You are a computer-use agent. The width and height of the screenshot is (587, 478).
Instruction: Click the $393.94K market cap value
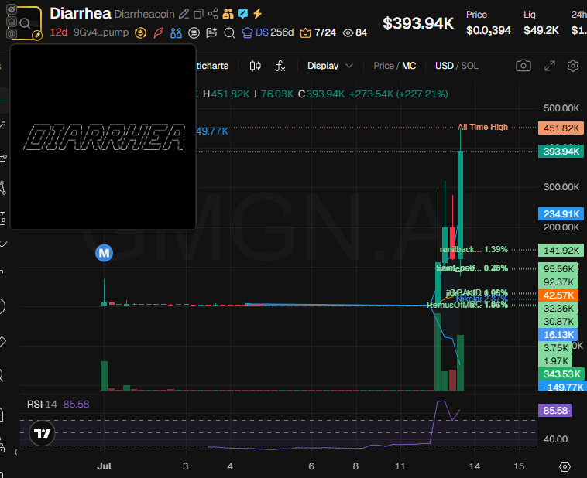417,23
